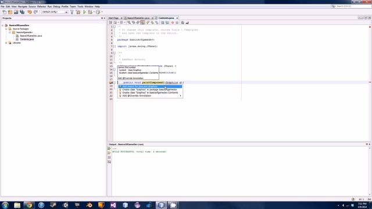Click the Open Project toolbar icon
Image resolution: width=372 pixels, height=209 pixels.
click(x=16, y=12)
